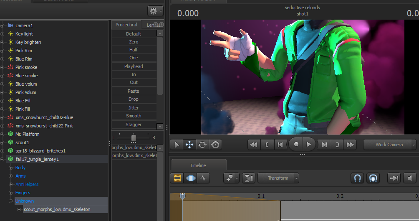419x221 pixels.
Task: Expand the scout1 tree node
Action: tap(3, 142)
